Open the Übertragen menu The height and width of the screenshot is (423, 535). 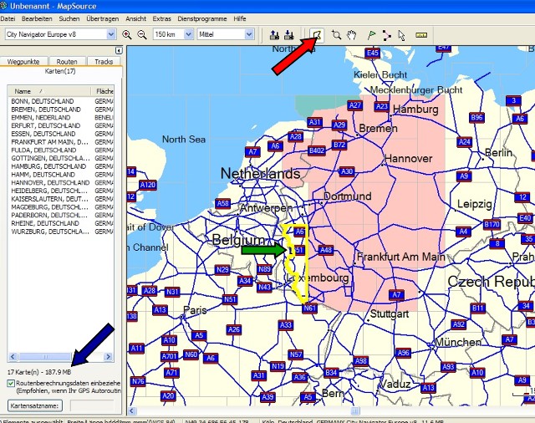(x=102, y=18)
